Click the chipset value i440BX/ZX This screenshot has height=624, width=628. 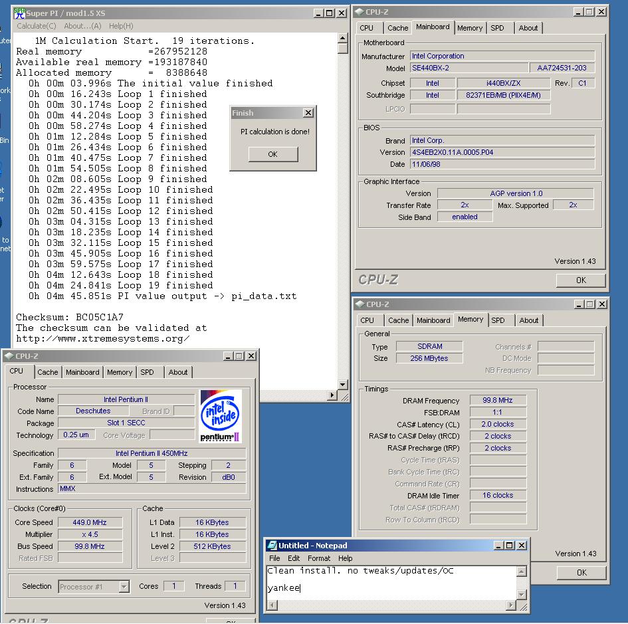point(504,83)
